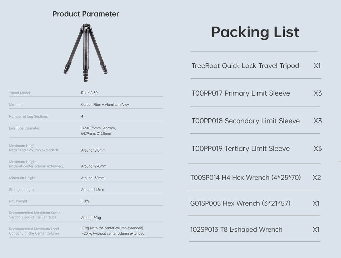Click the 1.3kg net weight value
The width and height of the screenshot is (341, 258).
[85, 201]
